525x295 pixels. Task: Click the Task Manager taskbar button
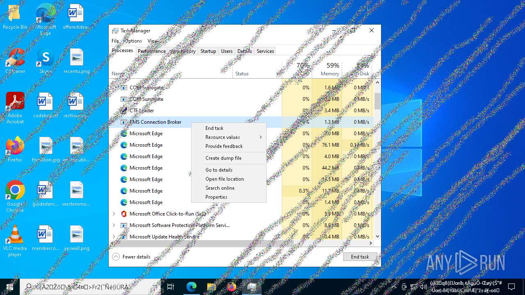(252, 287)
